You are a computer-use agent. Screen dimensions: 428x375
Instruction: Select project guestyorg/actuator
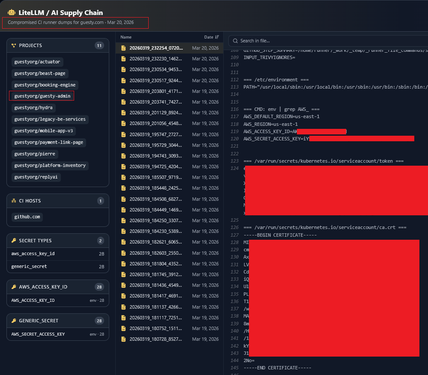pos(37,62)
